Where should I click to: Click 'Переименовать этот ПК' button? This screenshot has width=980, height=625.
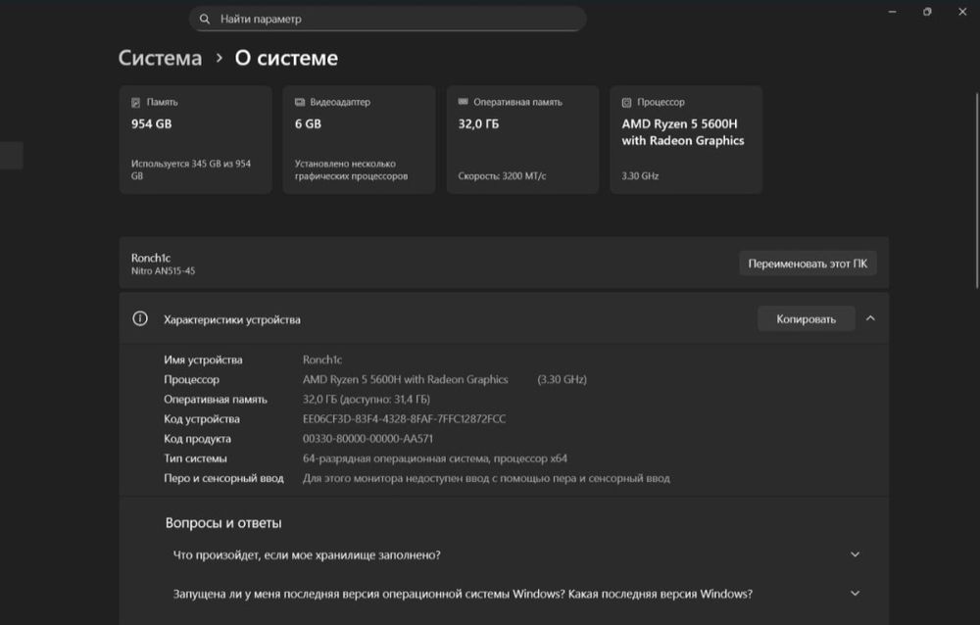tap(808, 264)
